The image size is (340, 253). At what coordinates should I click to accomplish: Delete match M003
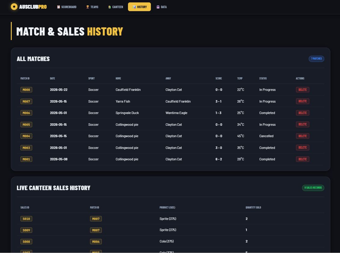pyautogui.click(x=302, y=147)
